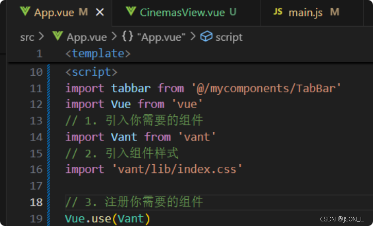Click Vue.use(Vant) on line 19

(108, 219)
